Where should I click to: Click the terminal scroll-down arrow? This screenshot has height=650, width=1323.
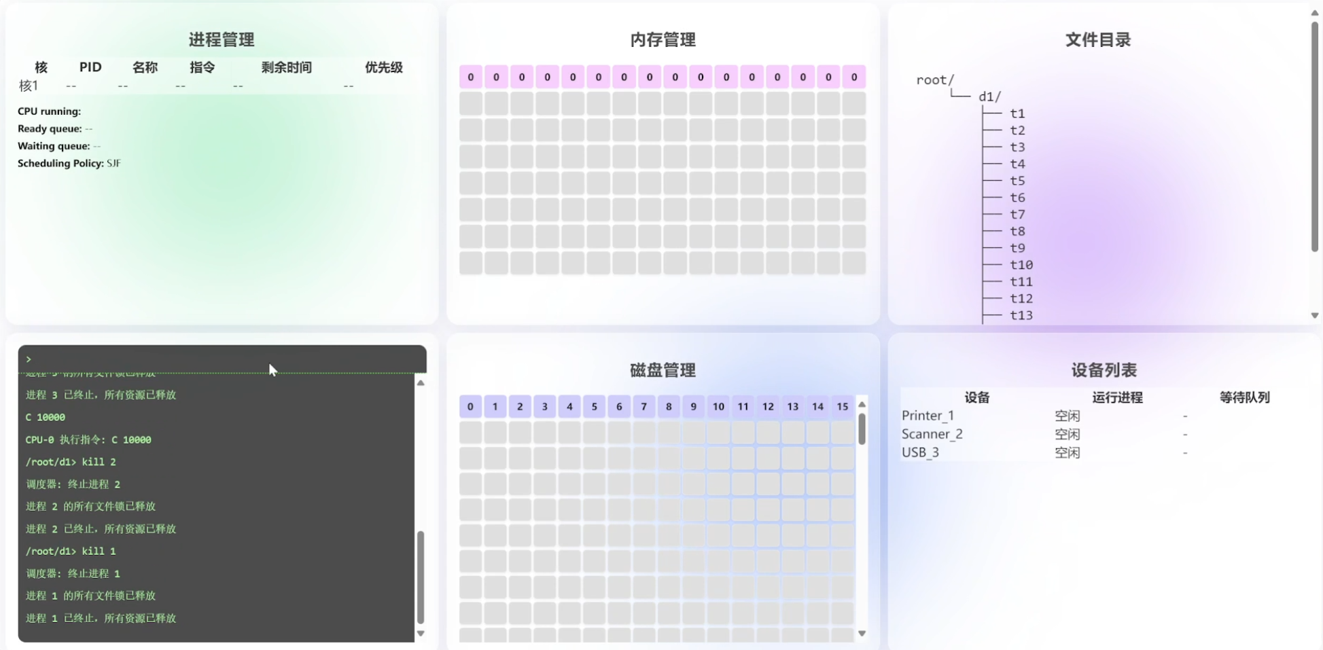tap(421, 633)
